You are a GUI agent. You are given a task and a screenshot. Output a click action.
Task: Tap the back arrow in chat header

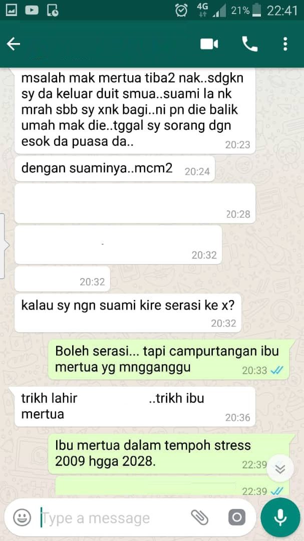[x=14, y=44]
